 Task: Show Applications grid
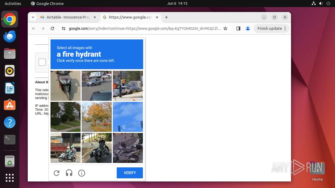coord(10,178)
